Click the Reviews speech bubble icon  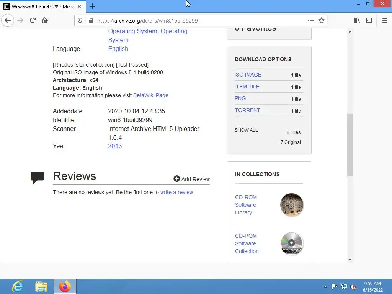click(37, 177)
